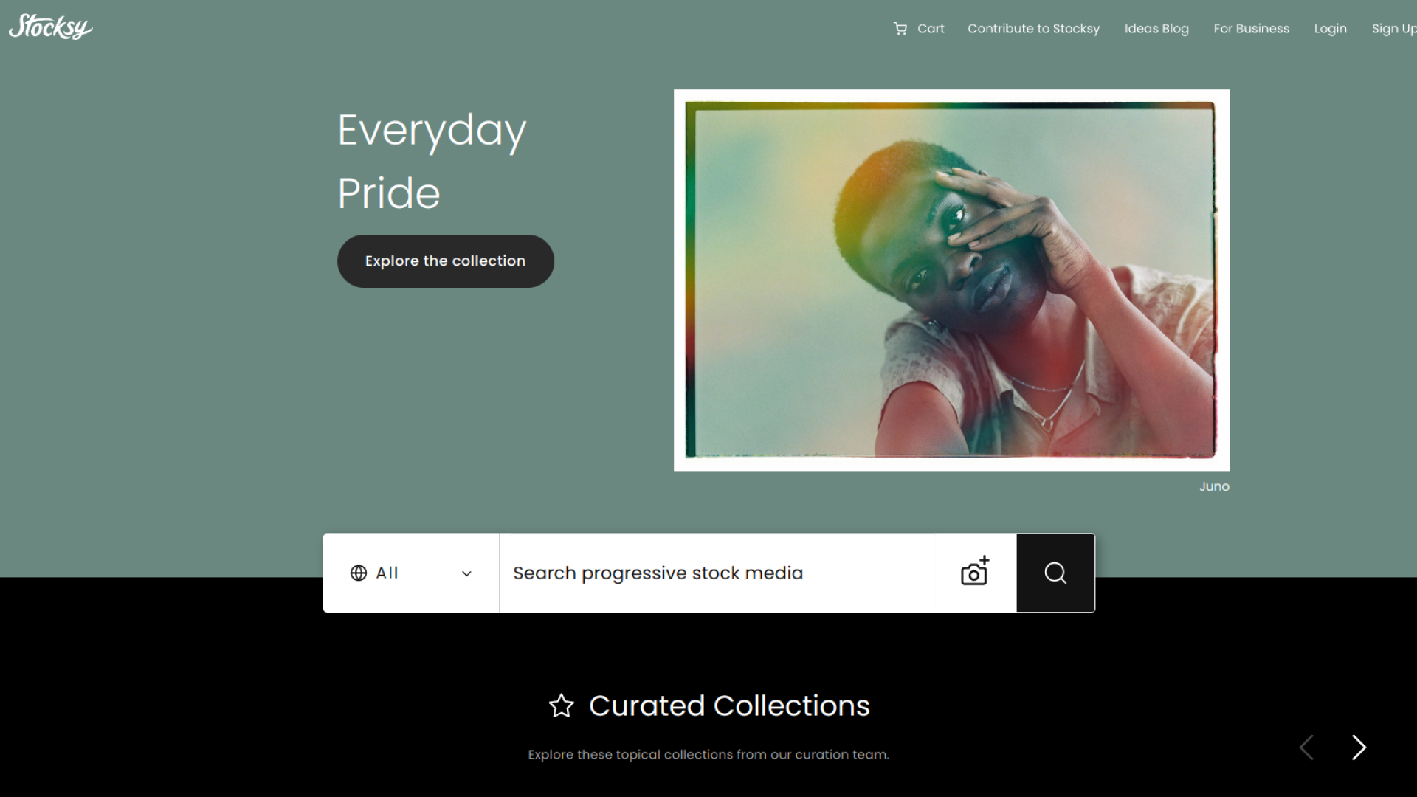Click the Sign Up link
The image size is (1417, 797).
(1394, 29)
